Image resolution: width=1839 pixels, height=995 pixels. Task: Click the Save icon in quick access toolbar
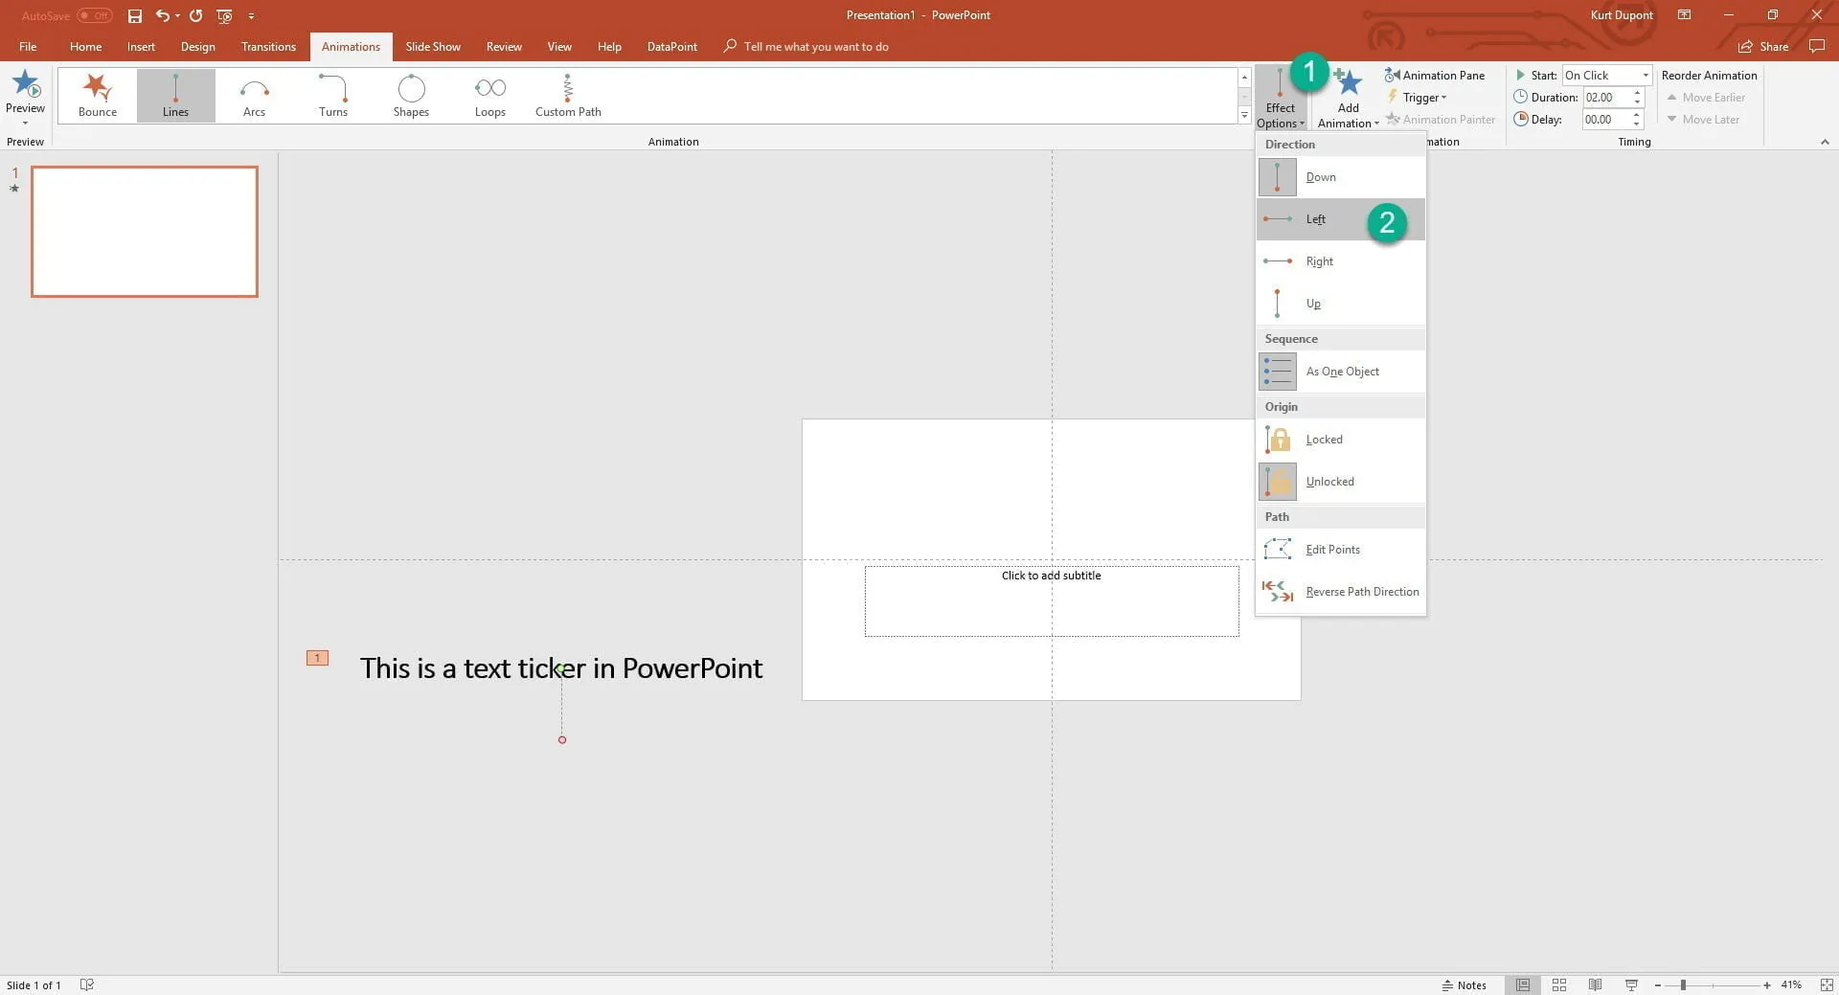coord(134,15)
